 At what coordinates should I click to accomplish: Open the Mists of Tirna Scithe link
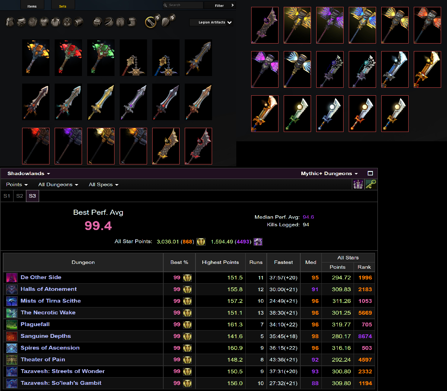[51, 301]
